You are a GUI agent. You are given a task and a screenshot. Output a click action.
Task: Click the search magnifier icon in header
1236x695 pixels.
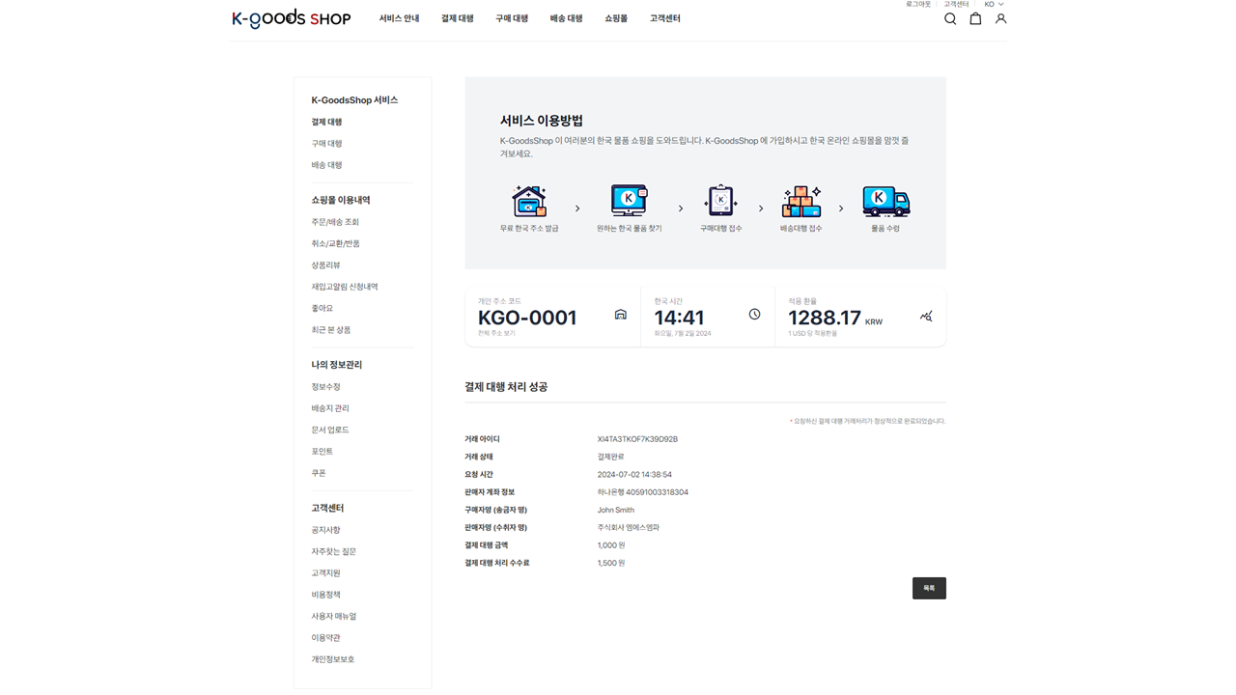tap(950, 18)
